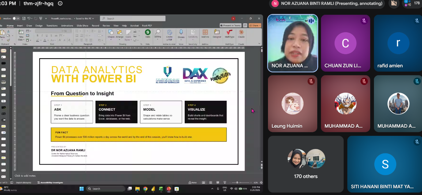The height and width of the screenshot is (195, 422).
Task: Click the zoom slider in PowerPoint status bar
Action: pyautogui.click(x=240, y=182)
